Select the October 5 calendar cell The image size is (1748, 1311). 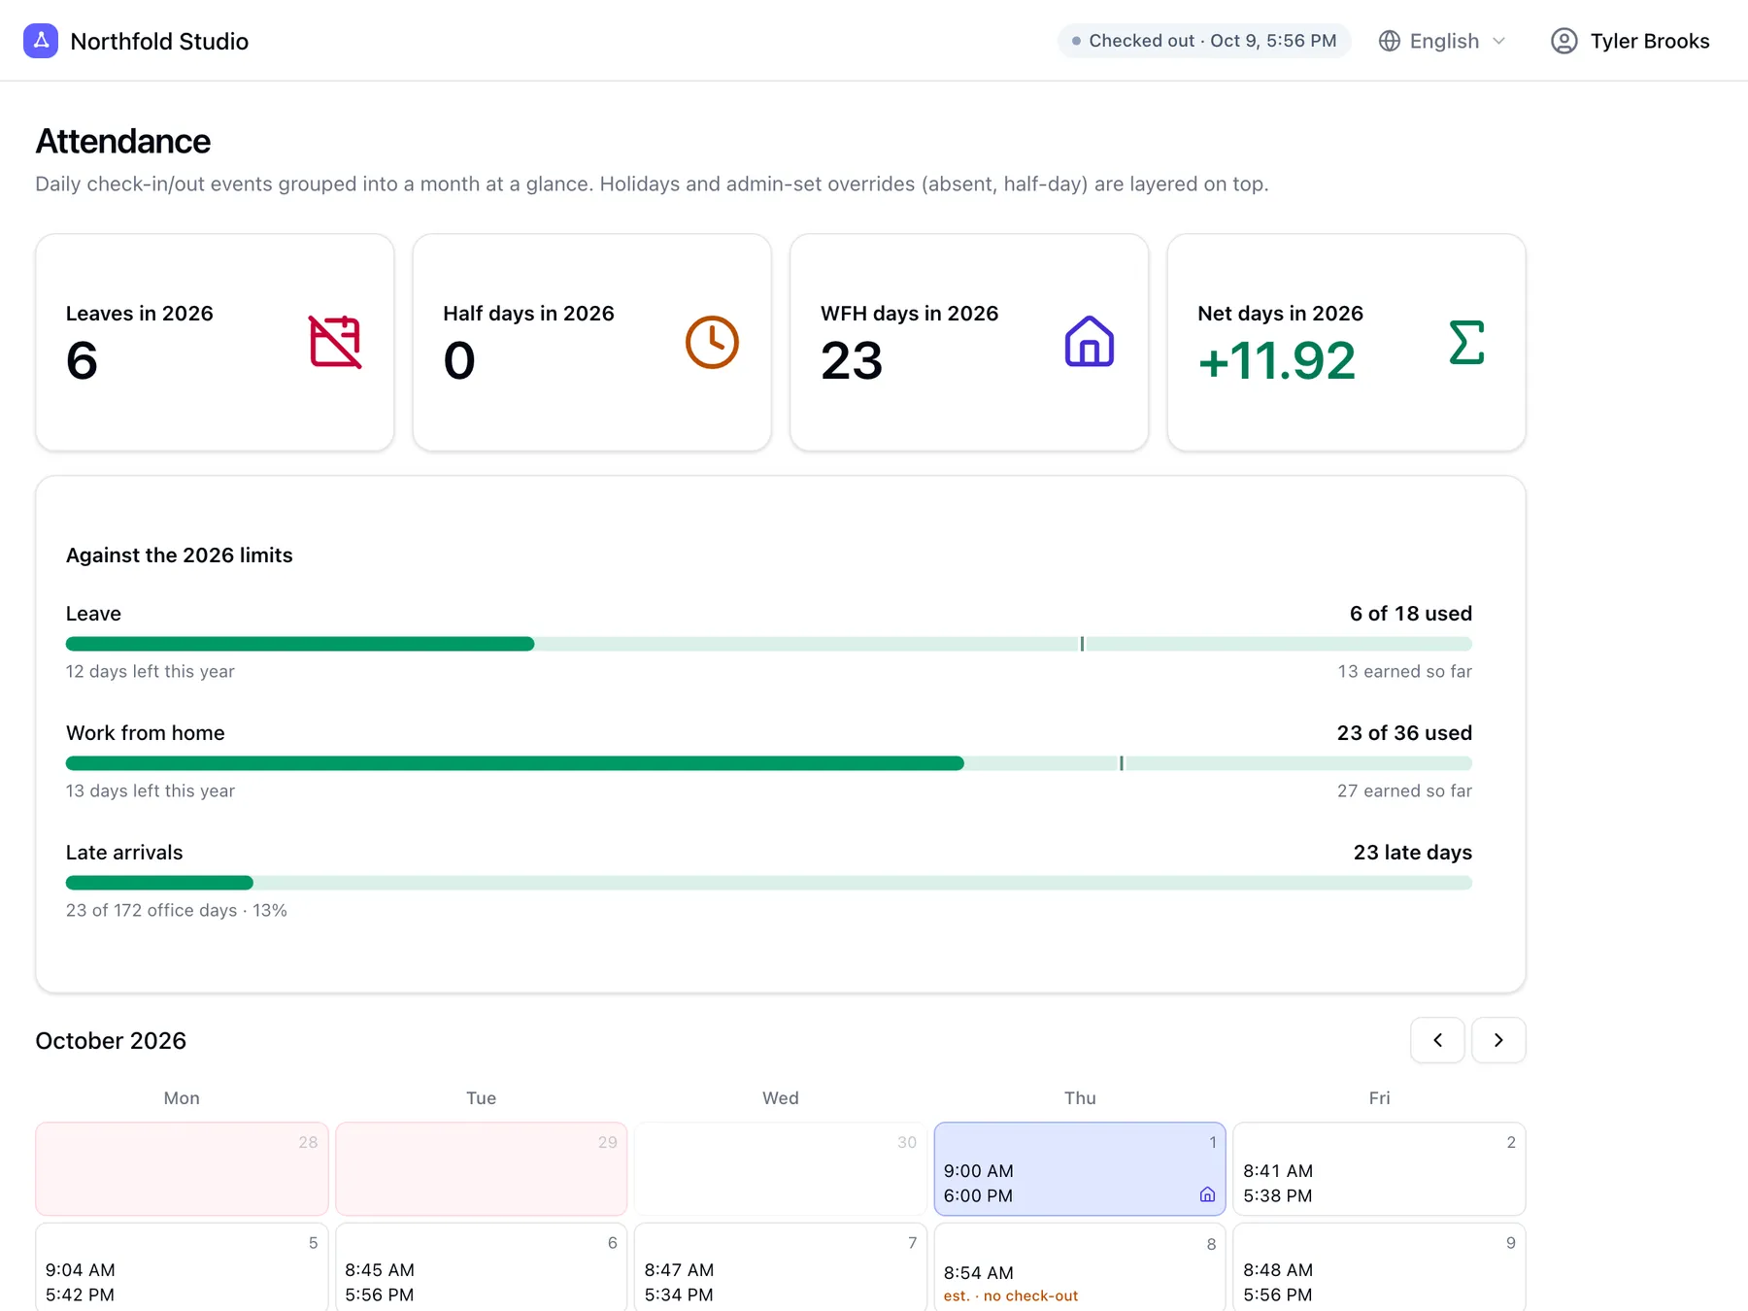(182, 1267)
